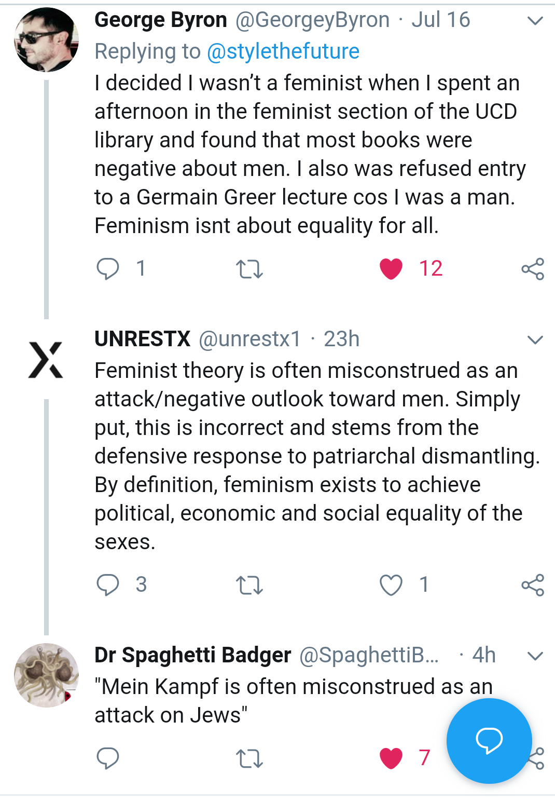Retweet George Byron's tweet
555x802 pixels.
(249, 269)
